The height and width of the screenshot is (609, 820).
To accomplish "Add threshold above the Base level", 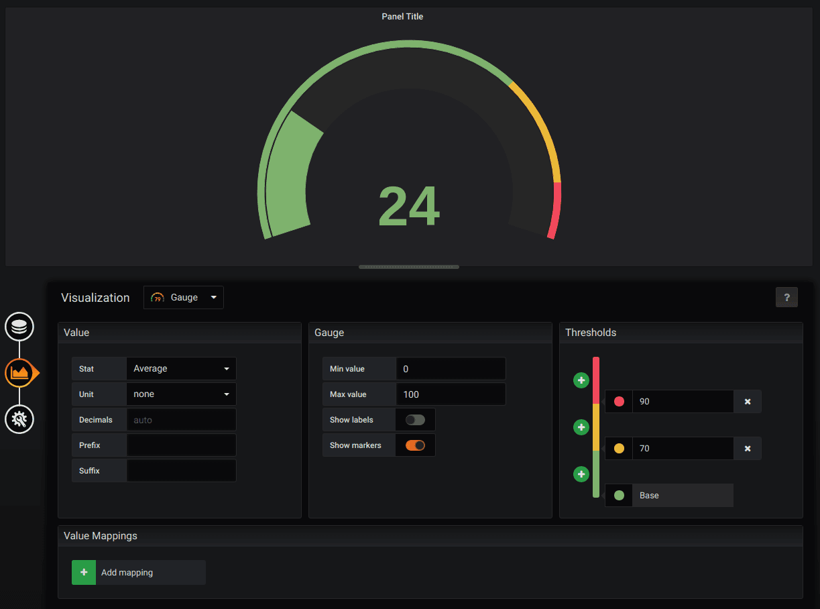I will point(581,474).
